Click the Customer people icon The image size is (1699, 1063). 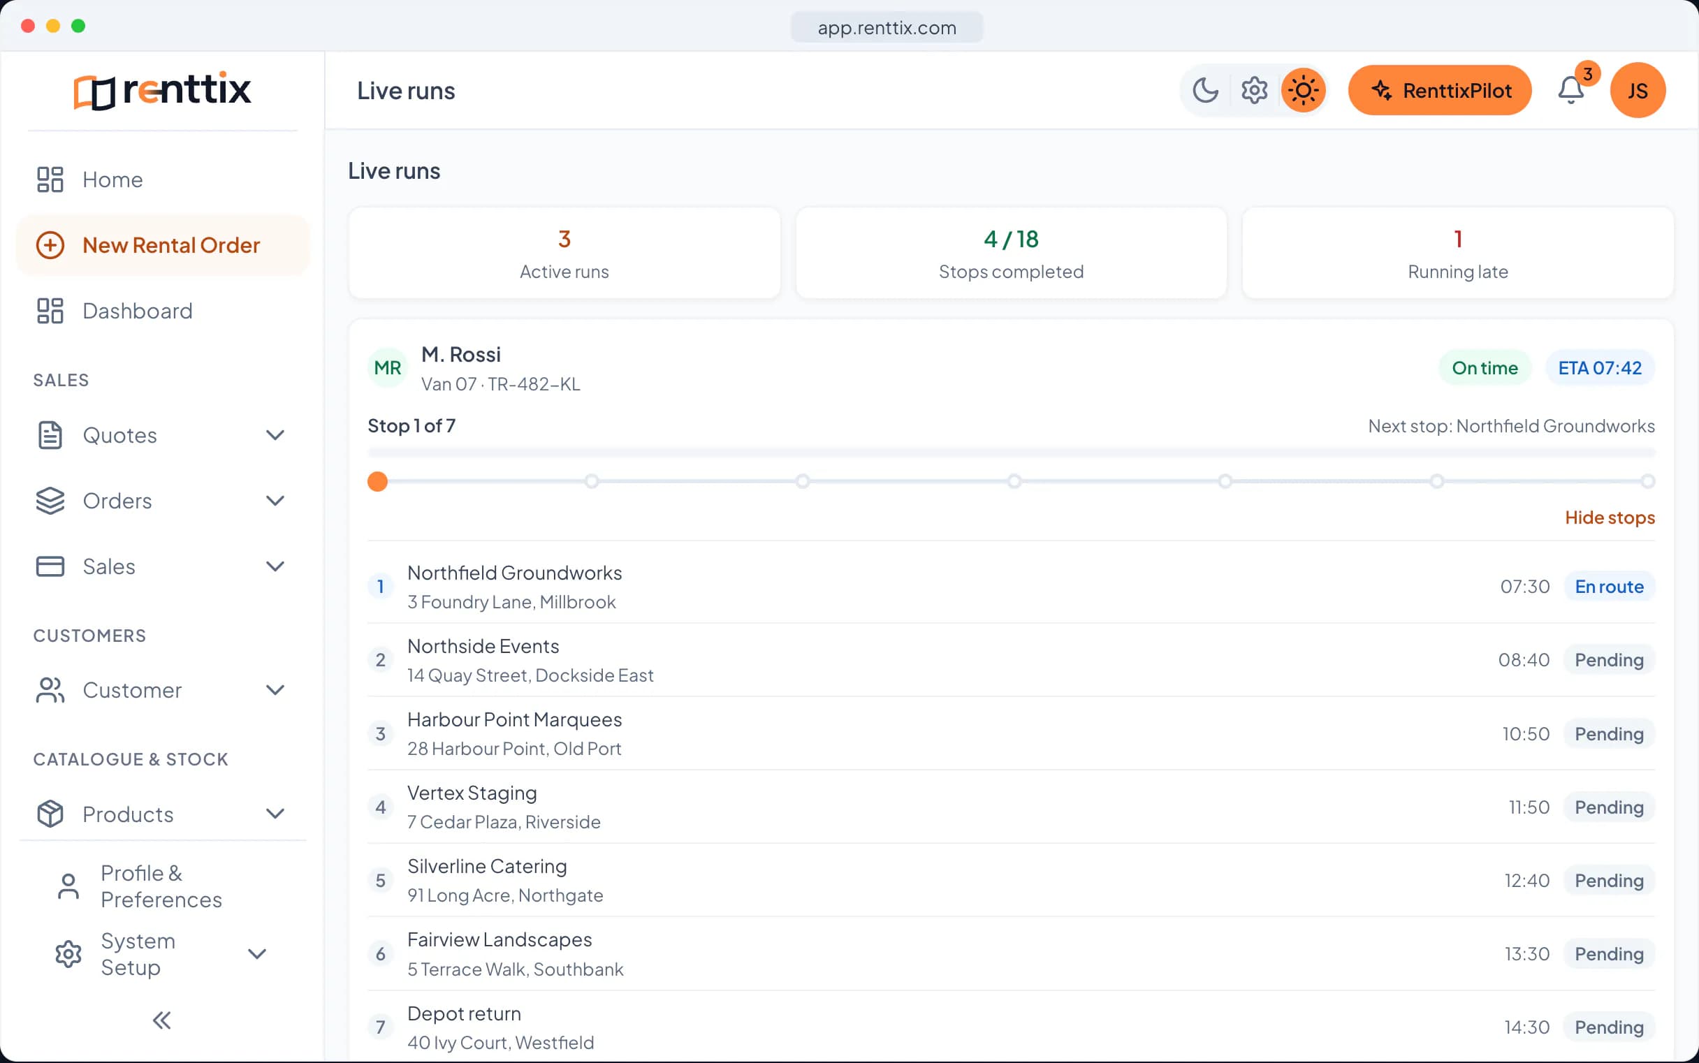pos(50,689)
